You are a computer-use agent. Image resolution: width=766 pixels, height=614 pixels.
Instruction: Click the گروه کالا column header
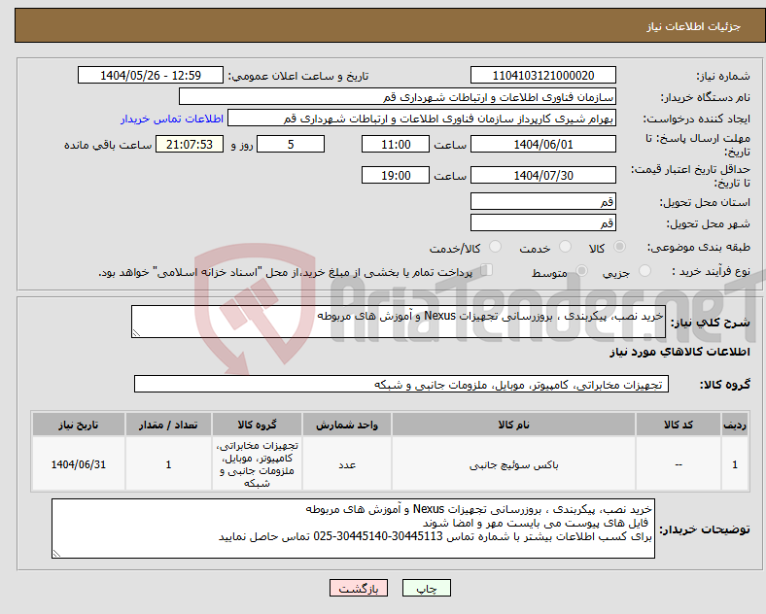[x=257, y=425]
